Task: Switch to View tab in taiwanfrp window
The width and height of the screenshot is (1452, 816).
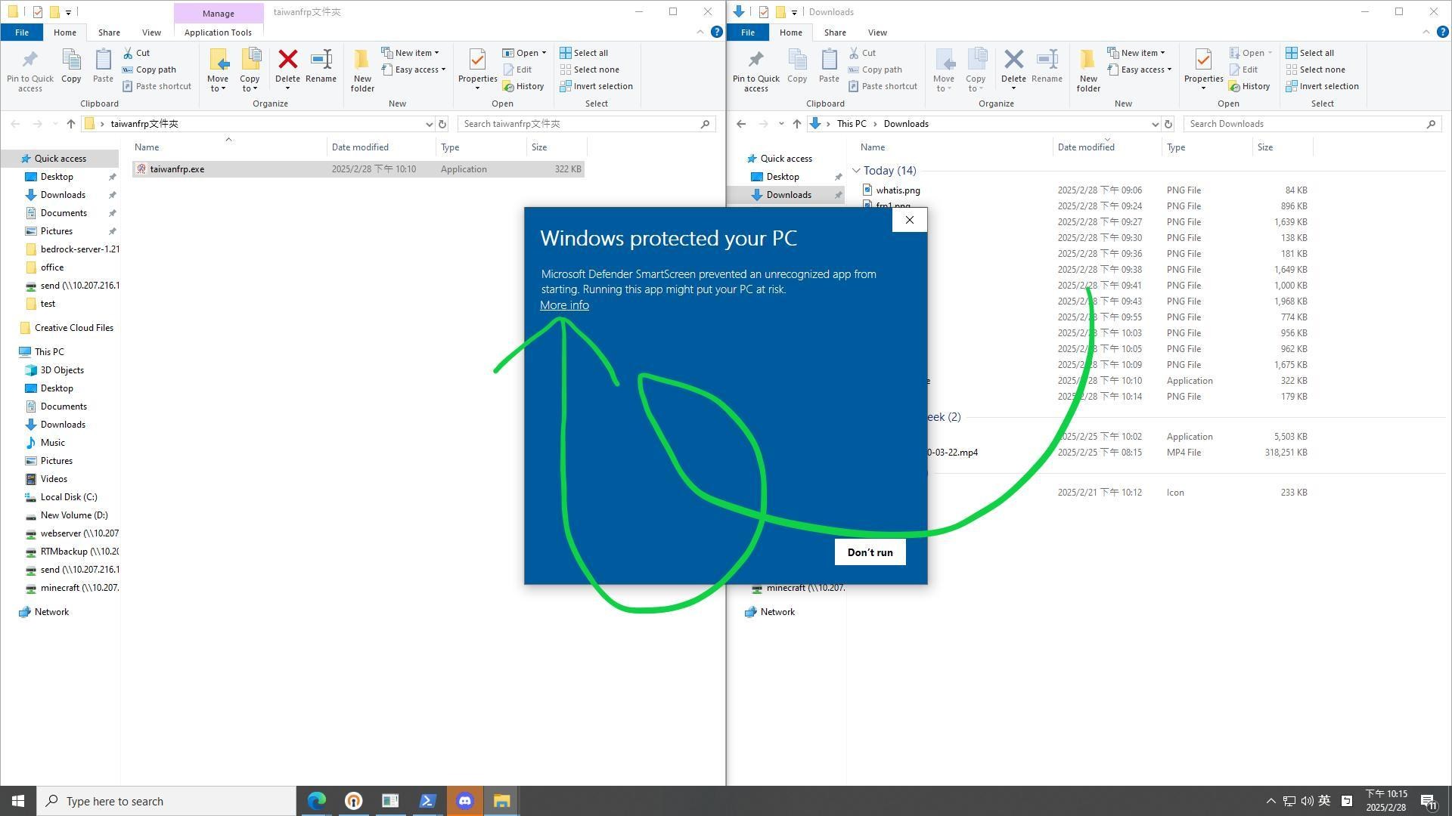Action: pos(151,32)
